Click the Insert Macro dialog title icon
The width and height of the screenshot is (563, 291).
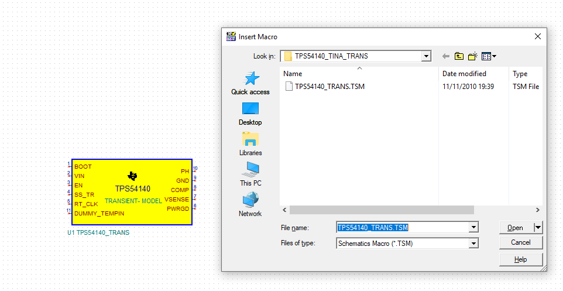(x=231, y=37)
